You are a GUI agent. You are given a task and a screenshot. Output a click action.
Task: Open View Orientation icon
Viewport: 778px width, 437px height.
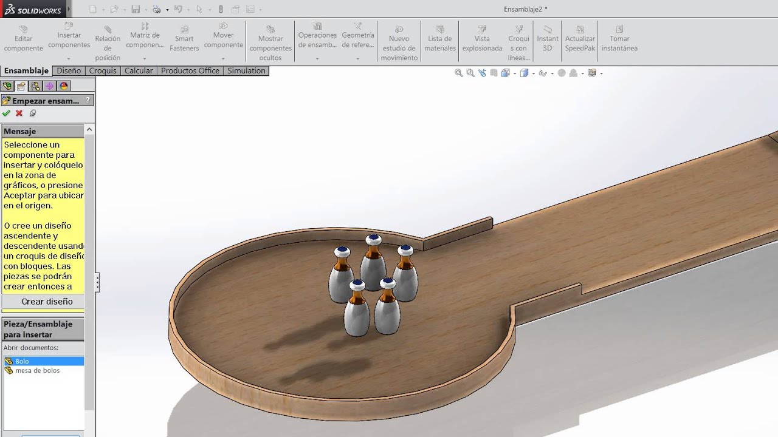pos(505,73)
